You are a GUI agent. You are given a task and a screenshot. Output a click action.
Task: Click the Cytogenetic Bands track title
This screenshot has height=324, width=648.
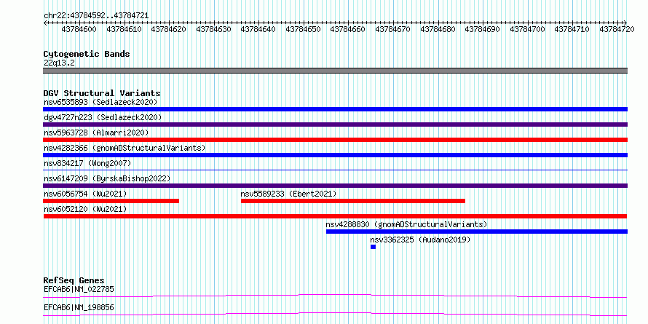pyautogui.click(x=87, y=54)
